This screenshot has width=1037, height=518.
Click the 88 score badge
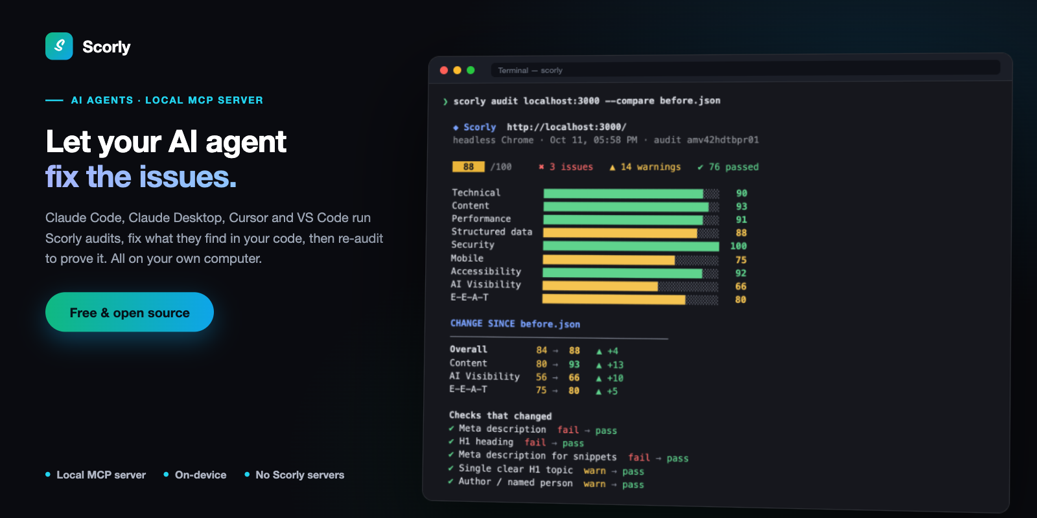pyautogui.click(x=469, y=166)
